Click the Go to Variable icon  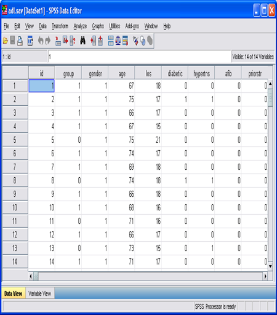pos(65,41)
